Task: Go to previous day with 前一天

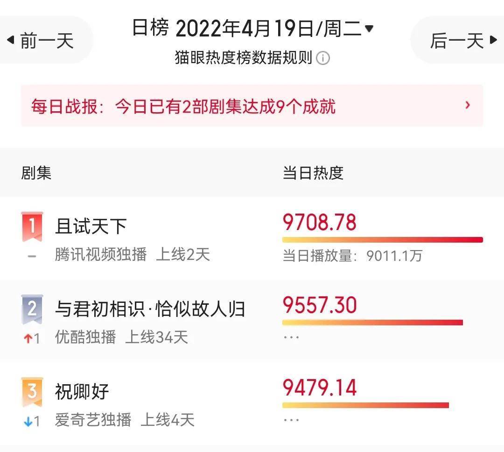Action: (x=41, y=40)
